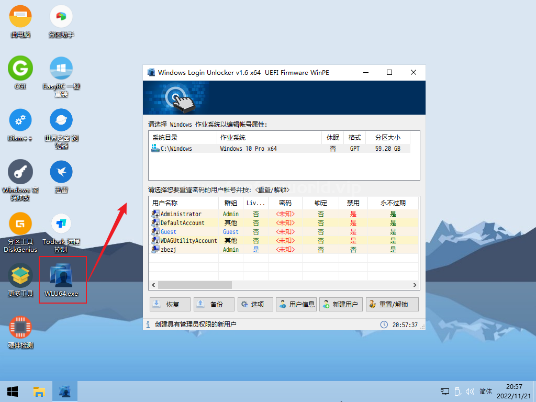Screen dimensions: 536x402
Task: Open the 此电脑 desktop icon
Action: pyautogui.click(x=20, y=17)
